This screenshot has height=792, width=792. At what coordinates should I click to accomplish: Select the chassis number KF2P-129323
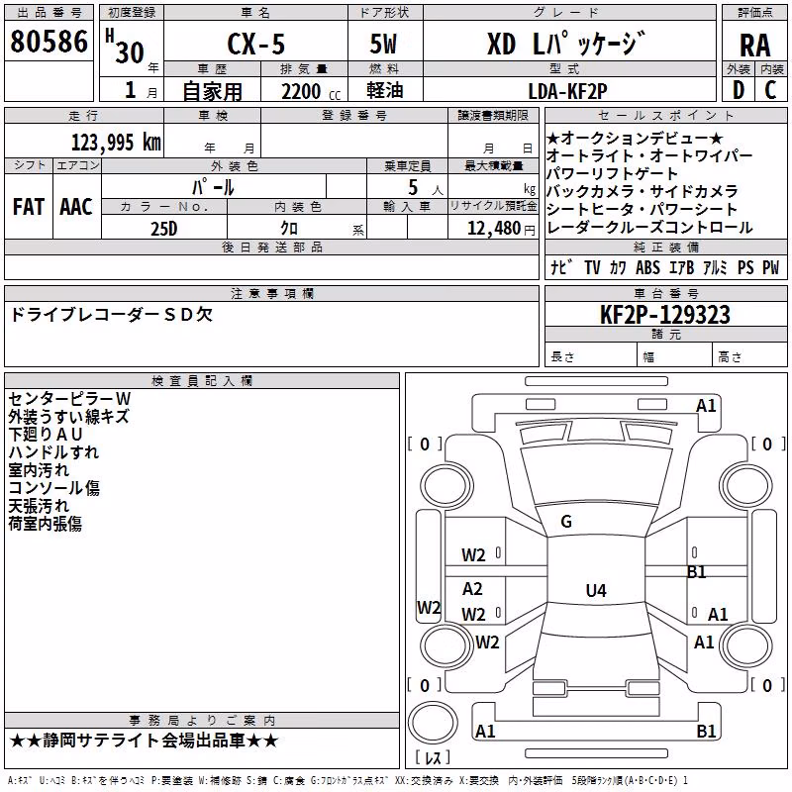pos(664,315)
